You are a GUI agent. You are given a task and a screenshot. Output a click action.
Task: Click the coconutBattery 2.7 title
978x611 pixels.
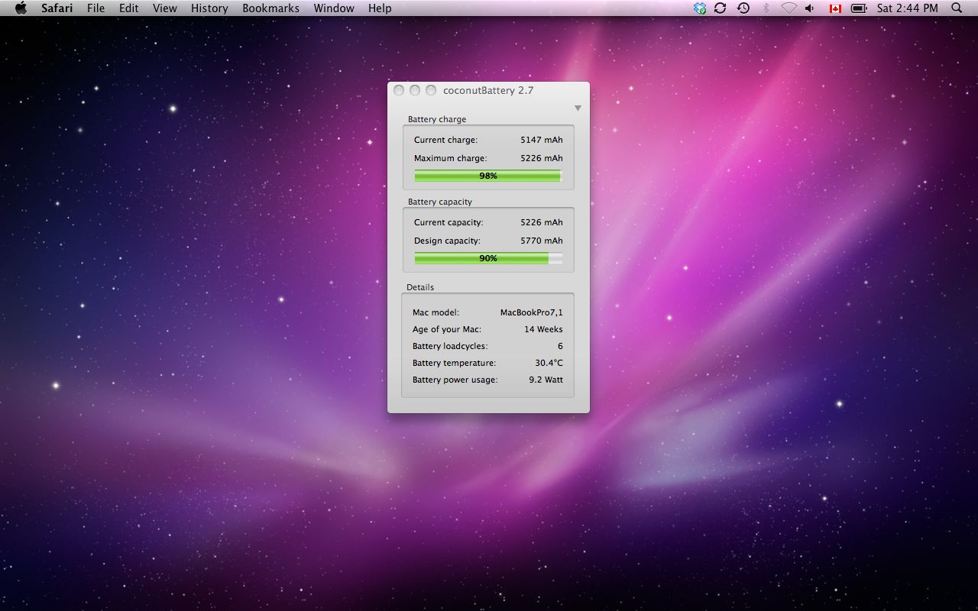click(x=488, y=90)
